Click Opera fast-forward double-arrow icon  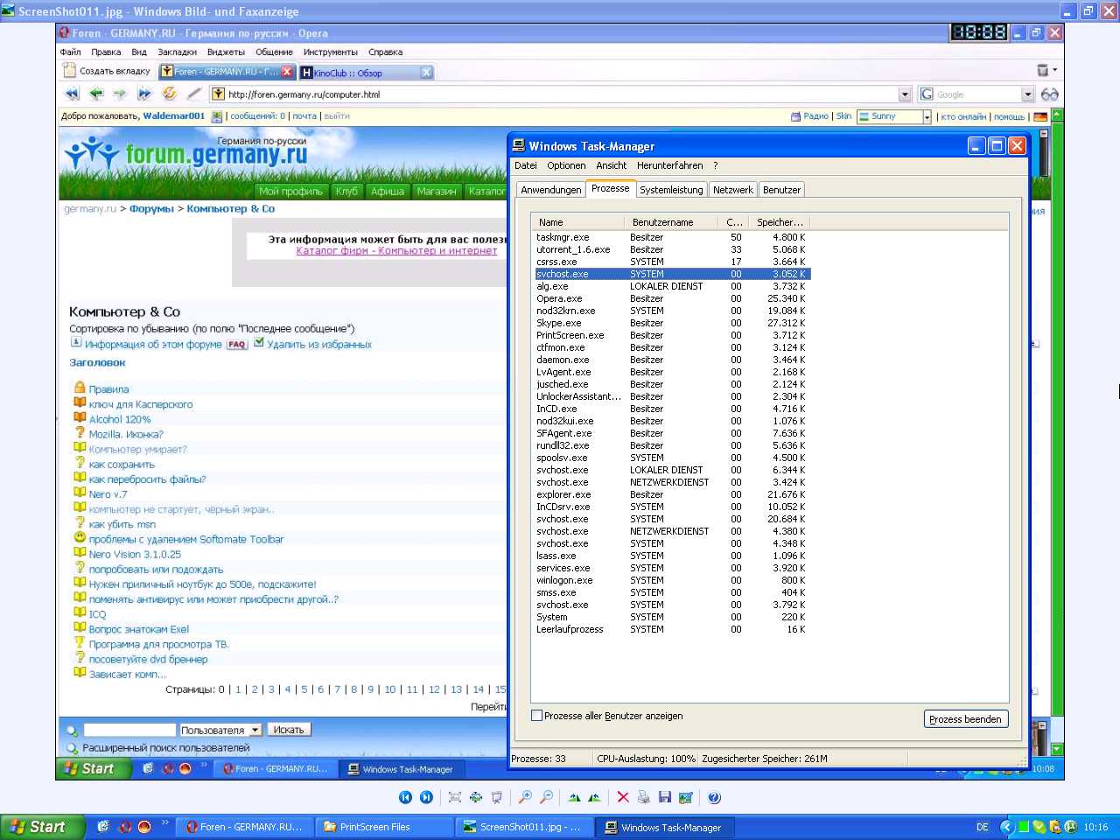144,94
